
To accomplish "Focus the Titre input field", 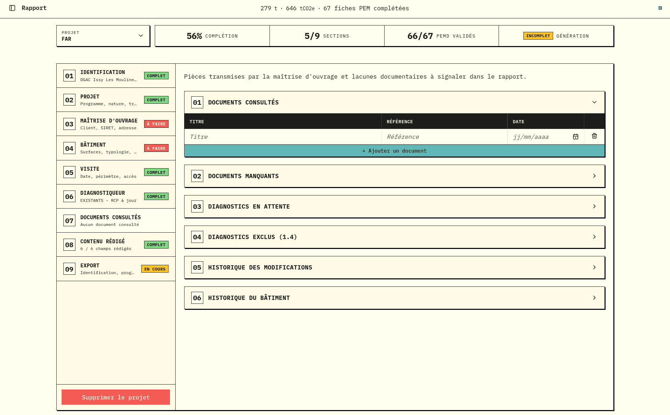I will coord(283,137).
